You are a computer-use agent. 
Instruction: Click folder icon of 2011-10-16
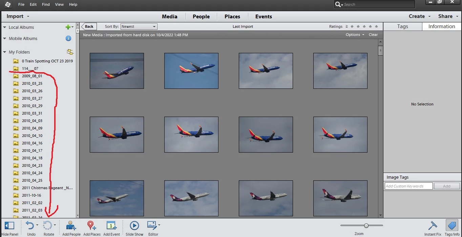tap(16, 195)
